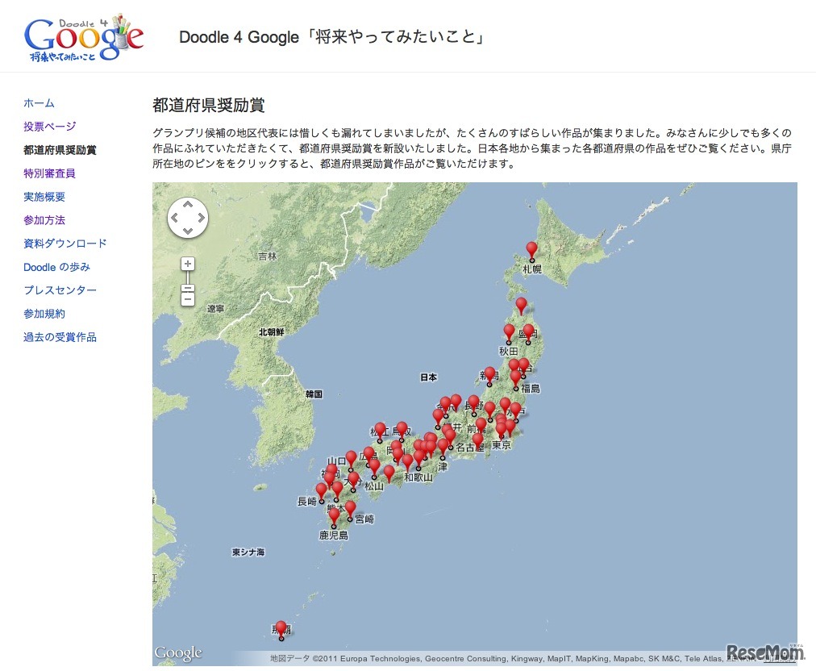Click the zoom in (+) map control
This screenshot has height=671, width=816.
[187, 263]
